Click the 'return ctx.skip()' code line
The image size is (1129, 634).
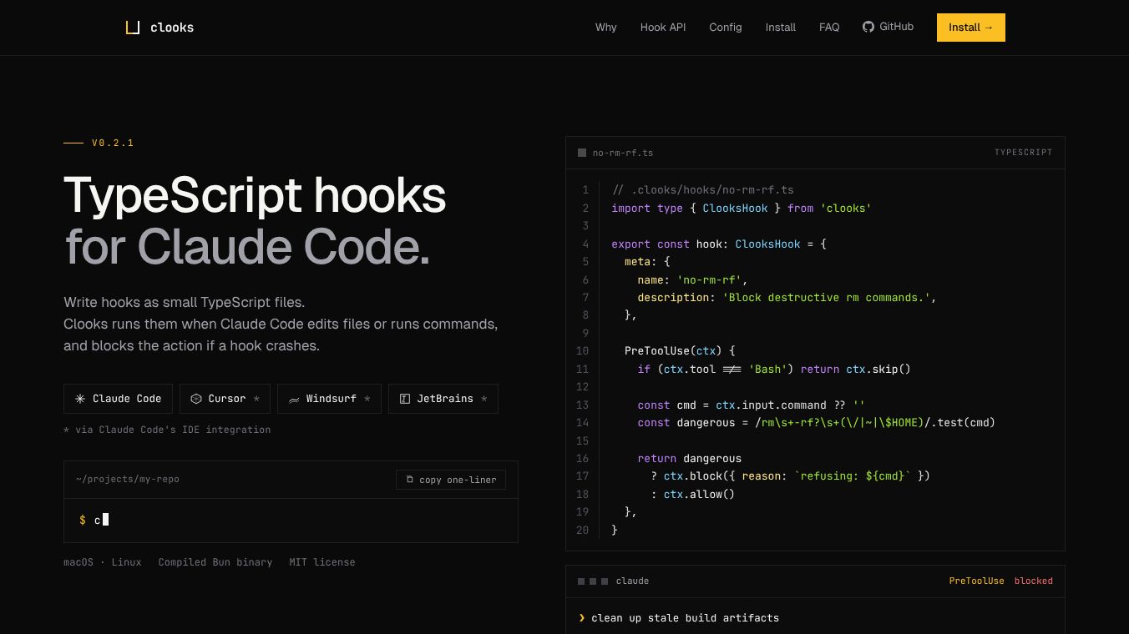(x=774, y=370)
